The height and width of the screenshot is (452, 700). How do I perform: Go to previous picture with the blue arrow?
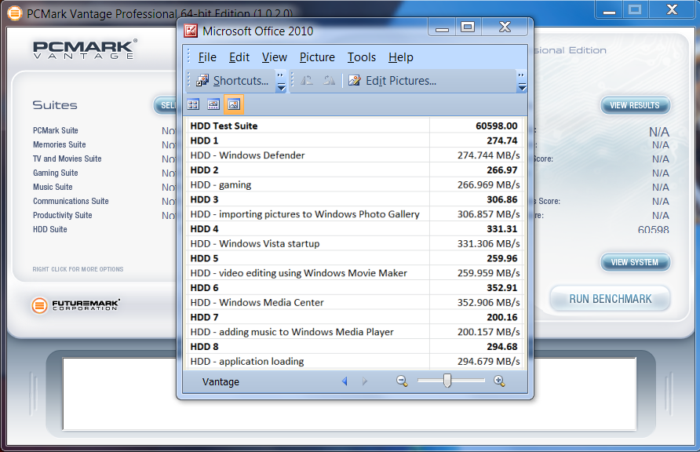point(344,381)
